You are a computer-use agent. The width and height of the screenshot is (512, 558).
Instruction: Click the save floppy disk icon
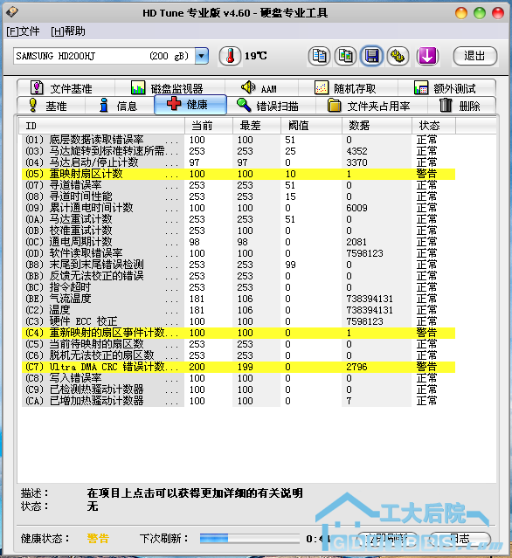[371, 56]
